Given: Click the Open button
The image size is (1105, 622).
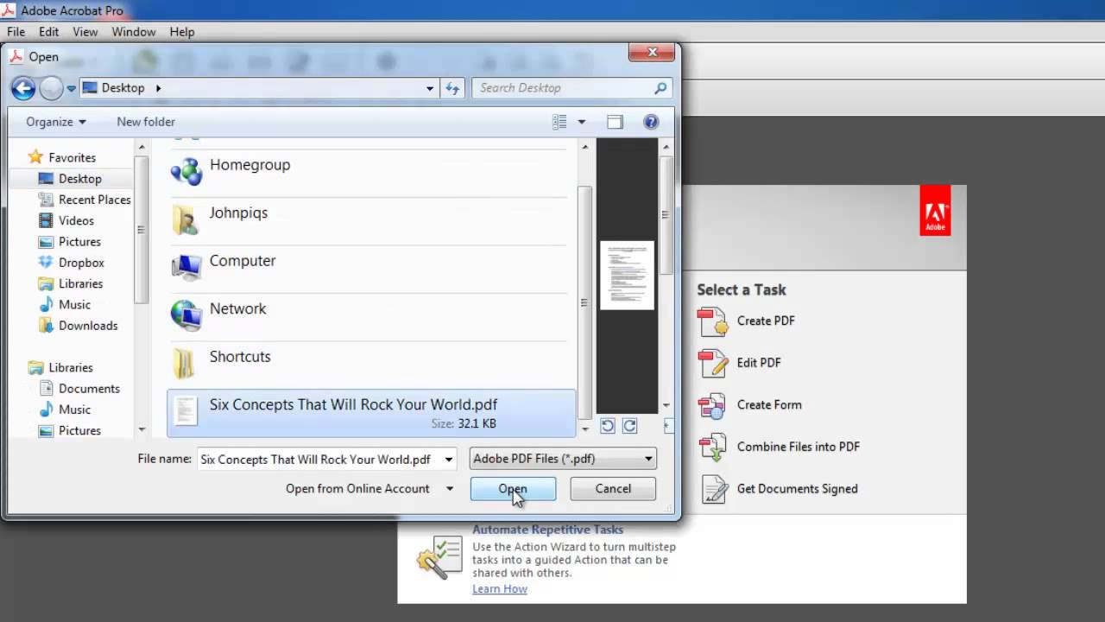Looking at the screenshot, I should pos(513,489).
